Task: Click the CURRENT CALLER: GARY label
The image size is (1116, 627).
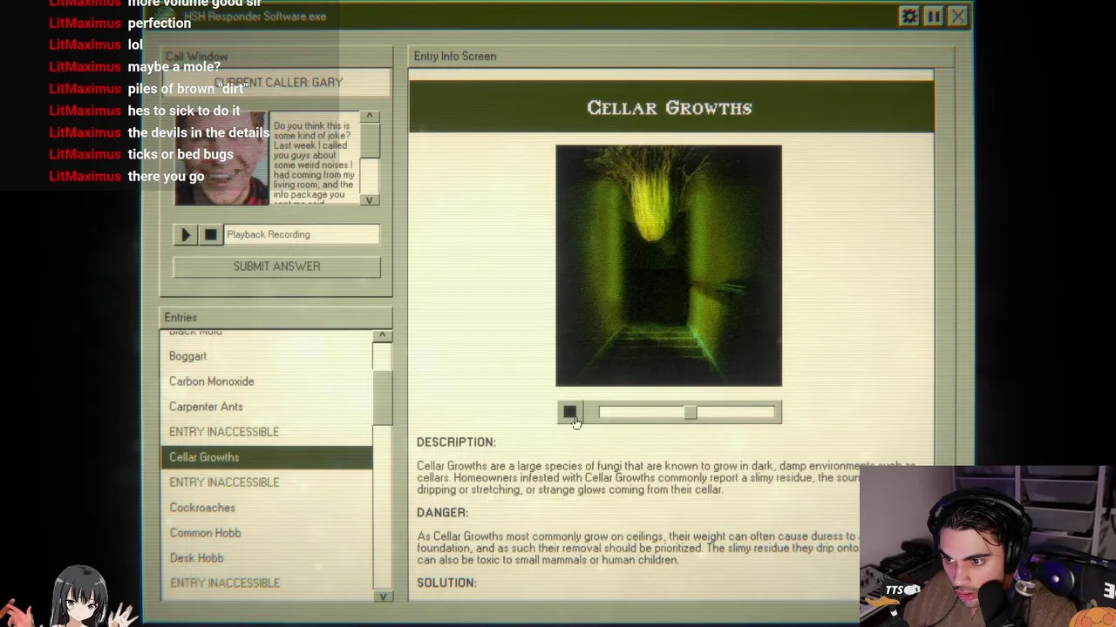Action: click(x=278, y=83)
